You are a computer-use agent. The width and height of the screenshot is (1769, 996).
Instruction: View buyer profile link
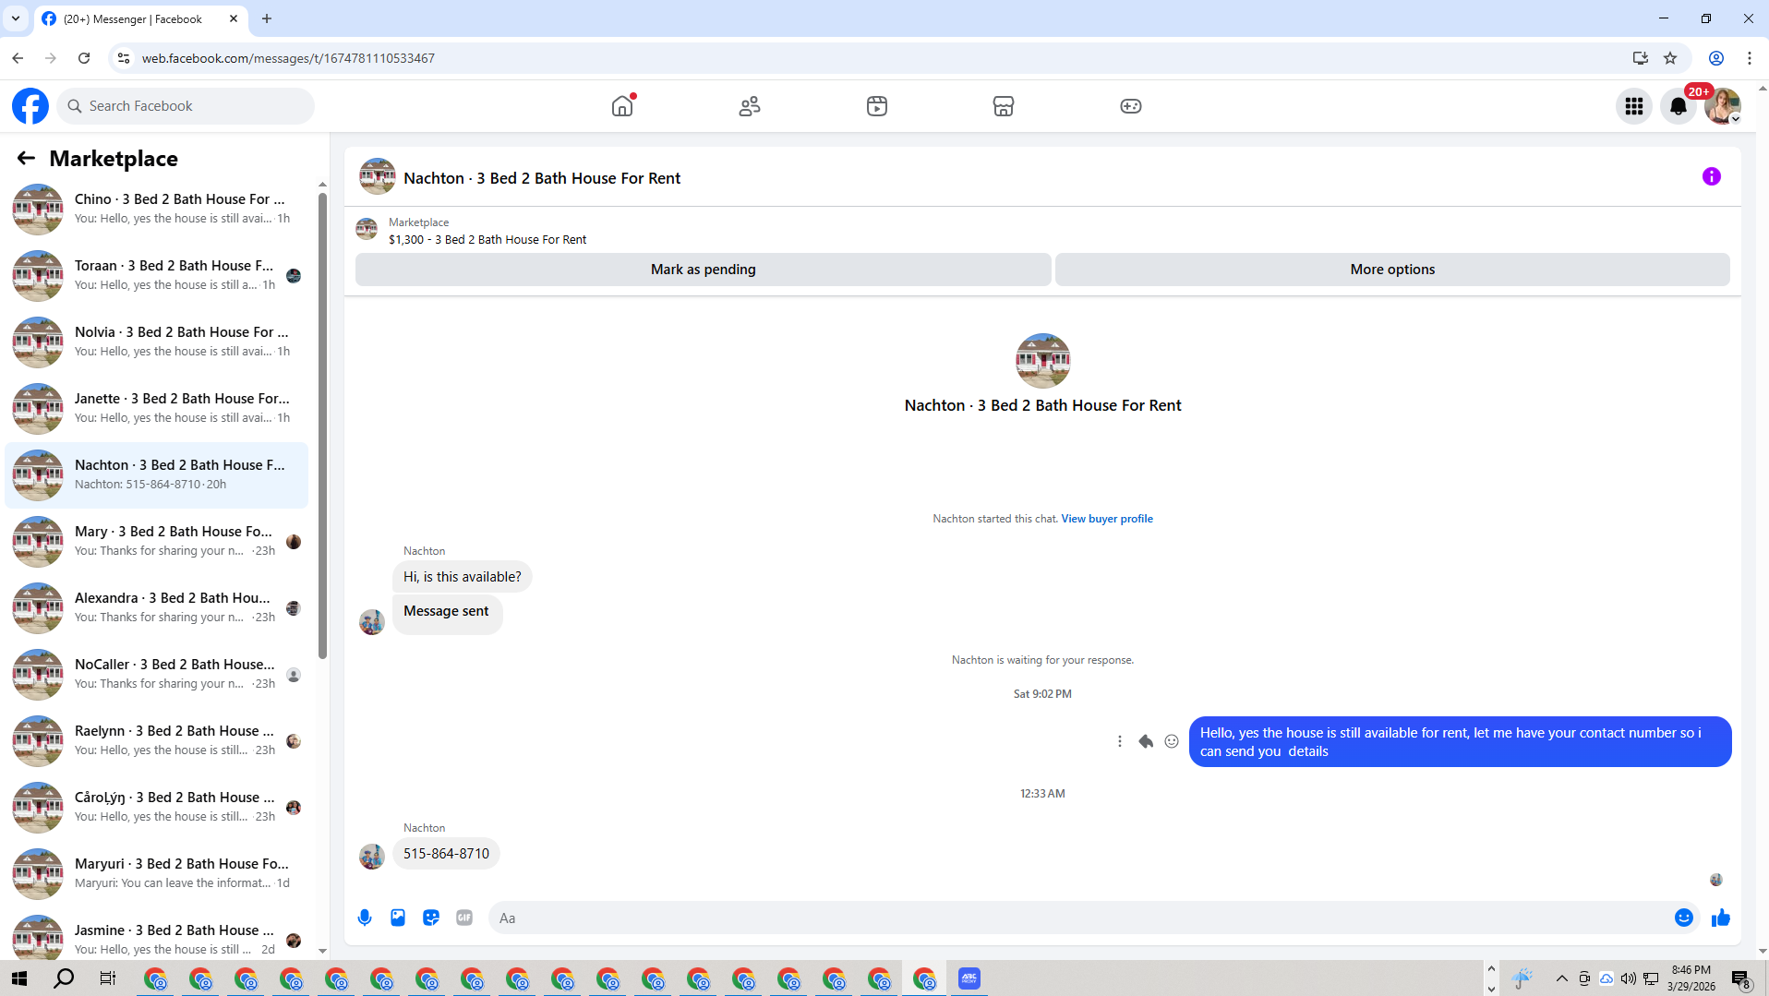pyautogui.click(x=1107, y=519)
